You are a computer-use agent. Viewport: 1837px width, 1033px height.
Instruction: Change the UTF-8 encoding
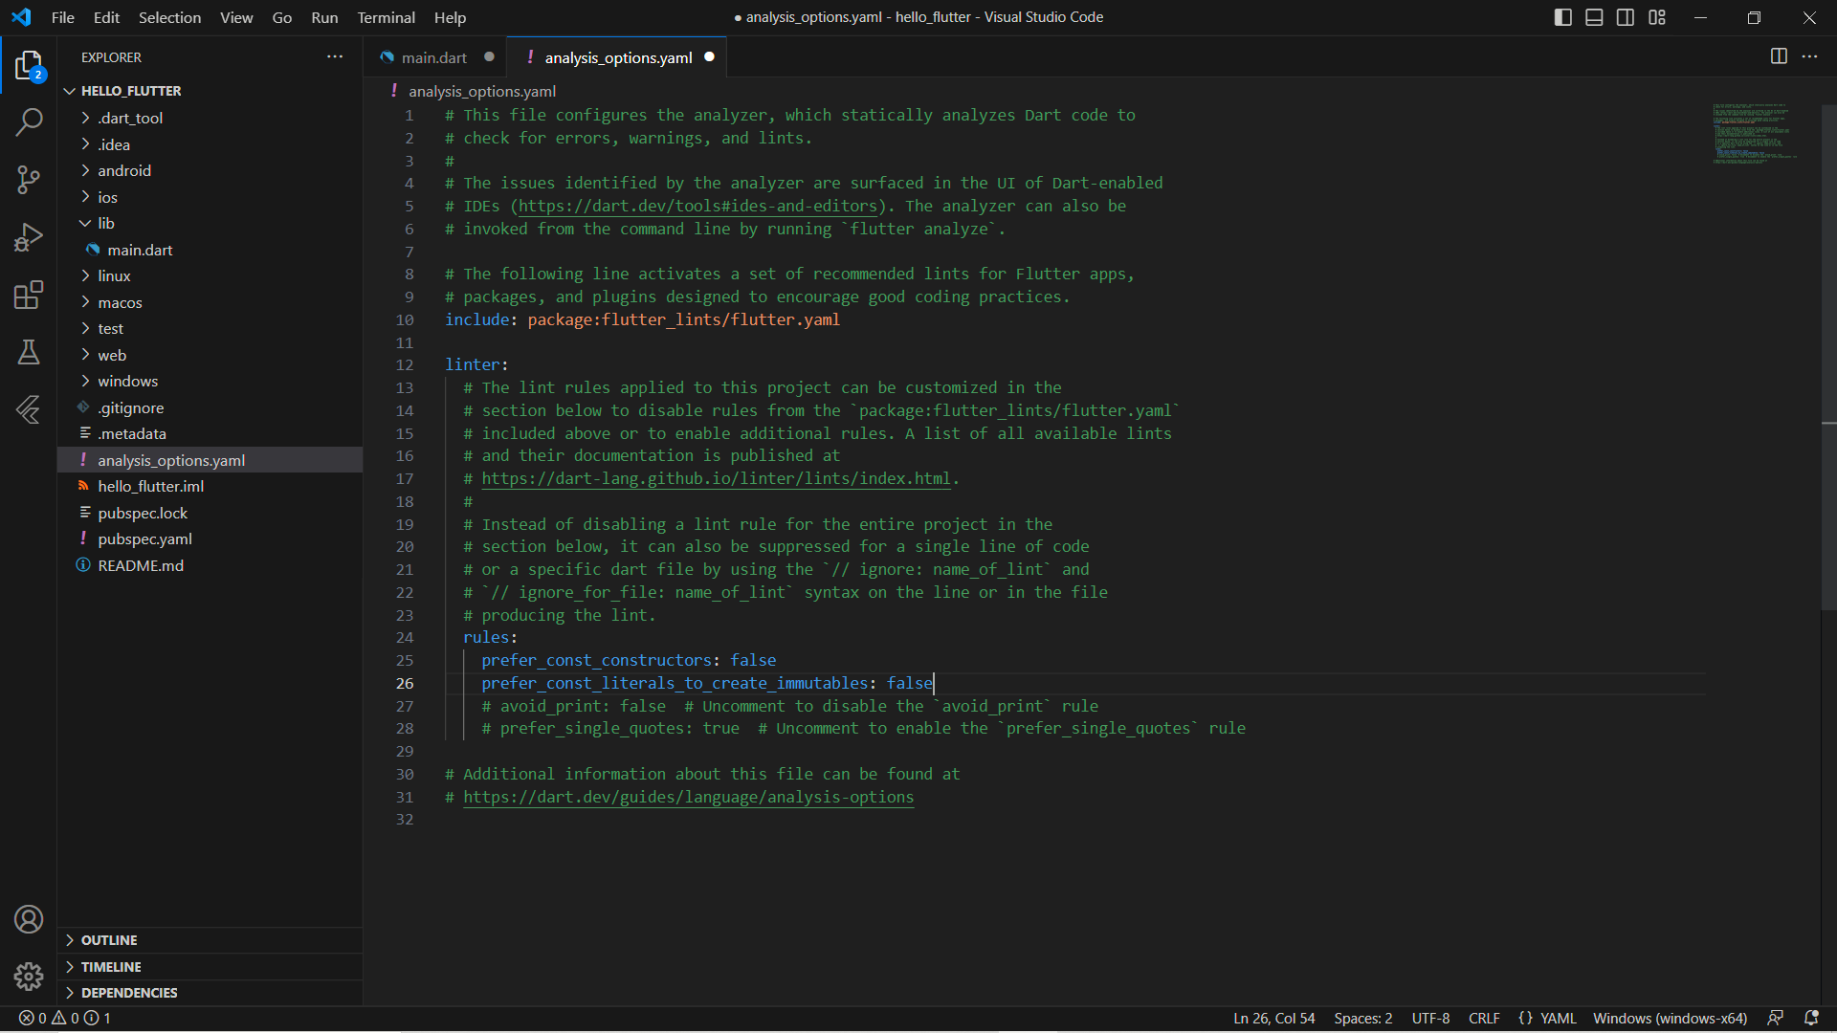pos(1430,1018)
